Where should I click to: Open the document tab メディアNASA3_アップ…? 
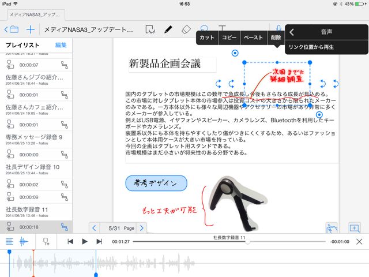[35, 14]
